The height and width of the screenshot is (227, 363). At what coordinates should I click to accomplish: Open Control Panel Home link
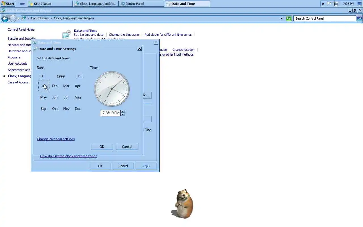tap(21, 30)
